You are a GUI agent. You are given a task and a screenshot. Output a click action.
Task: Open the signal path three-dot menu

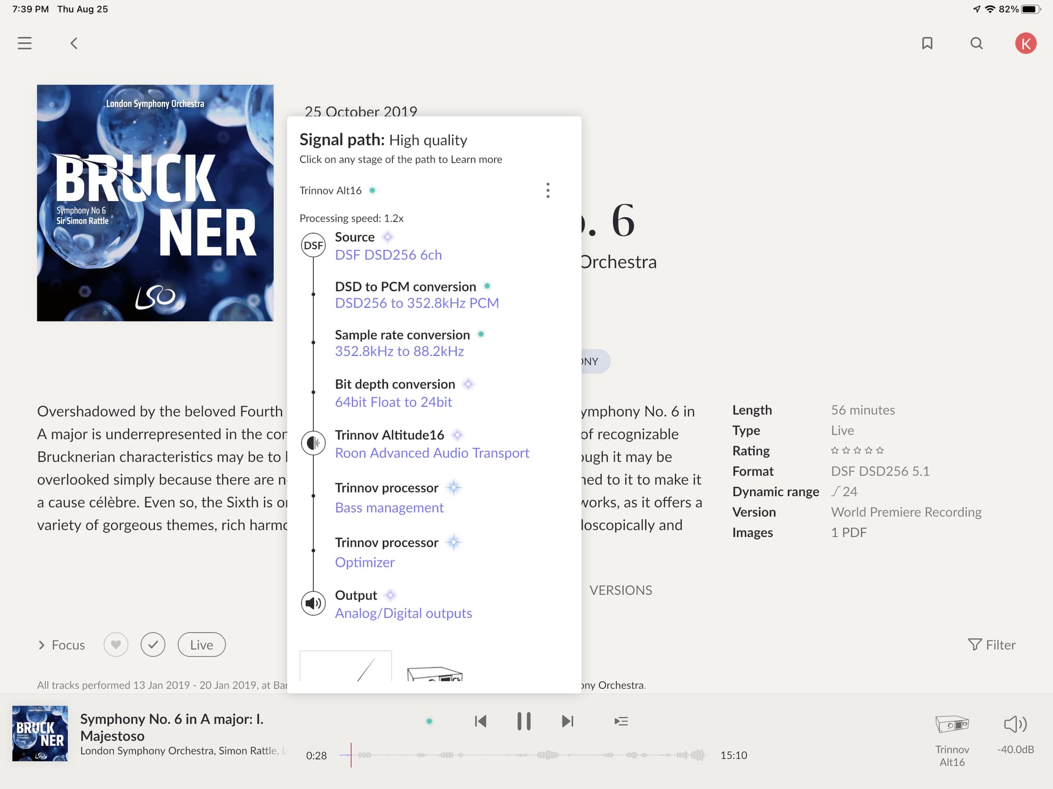pyautogui.click(x=548, y=190)
